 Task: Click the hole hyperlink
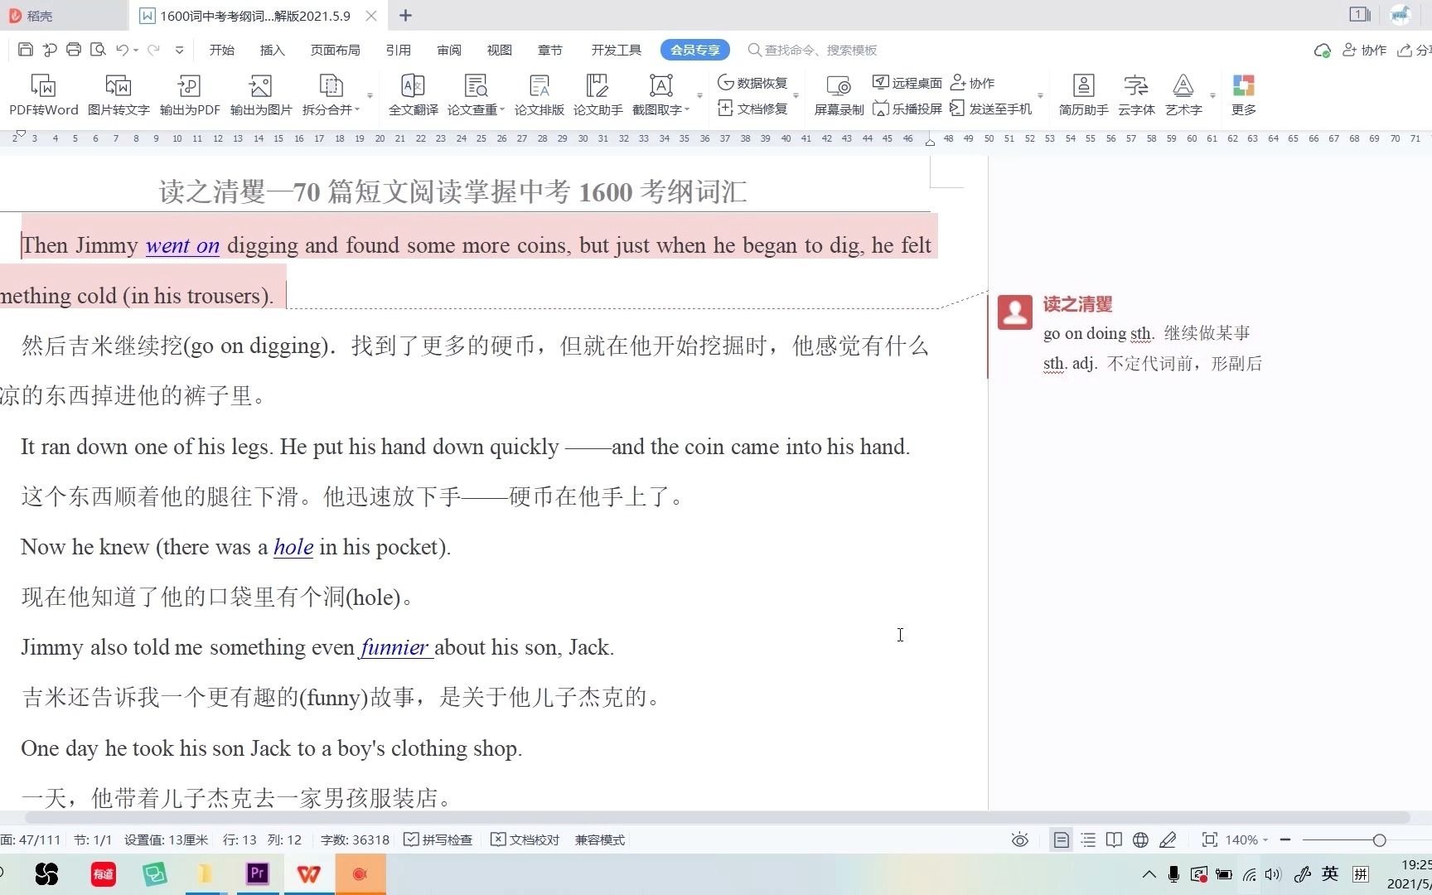pos(293,547)
